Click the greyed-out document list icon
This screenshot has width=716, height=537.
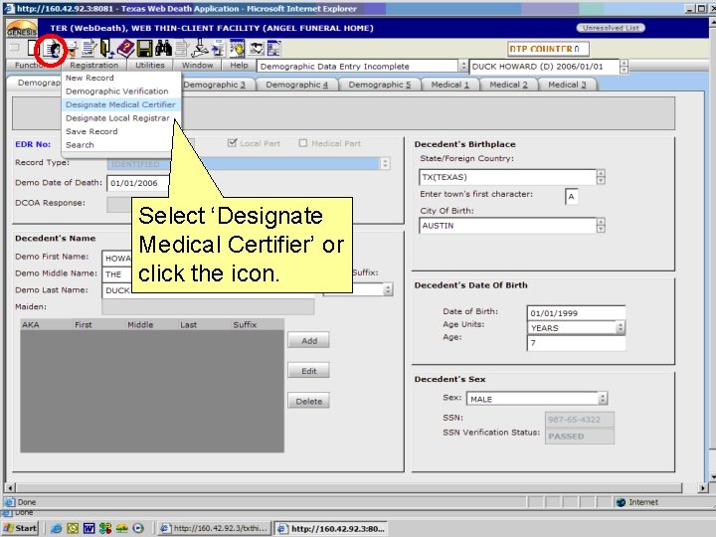(x=182, y=49)
